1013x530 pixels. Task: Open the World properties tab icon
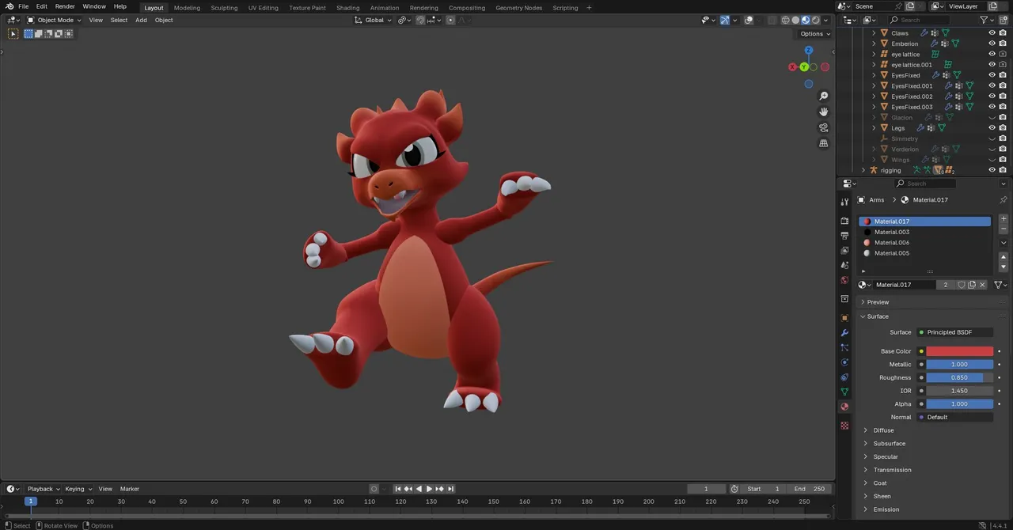coord(844,281)
